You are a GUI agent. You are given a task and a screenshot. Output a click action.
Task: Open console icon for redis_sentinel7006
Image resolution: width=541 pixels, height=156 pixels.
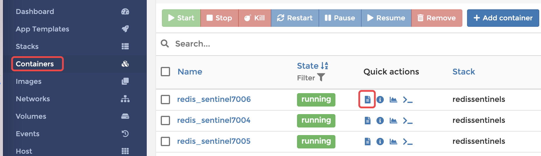[408, 100]
